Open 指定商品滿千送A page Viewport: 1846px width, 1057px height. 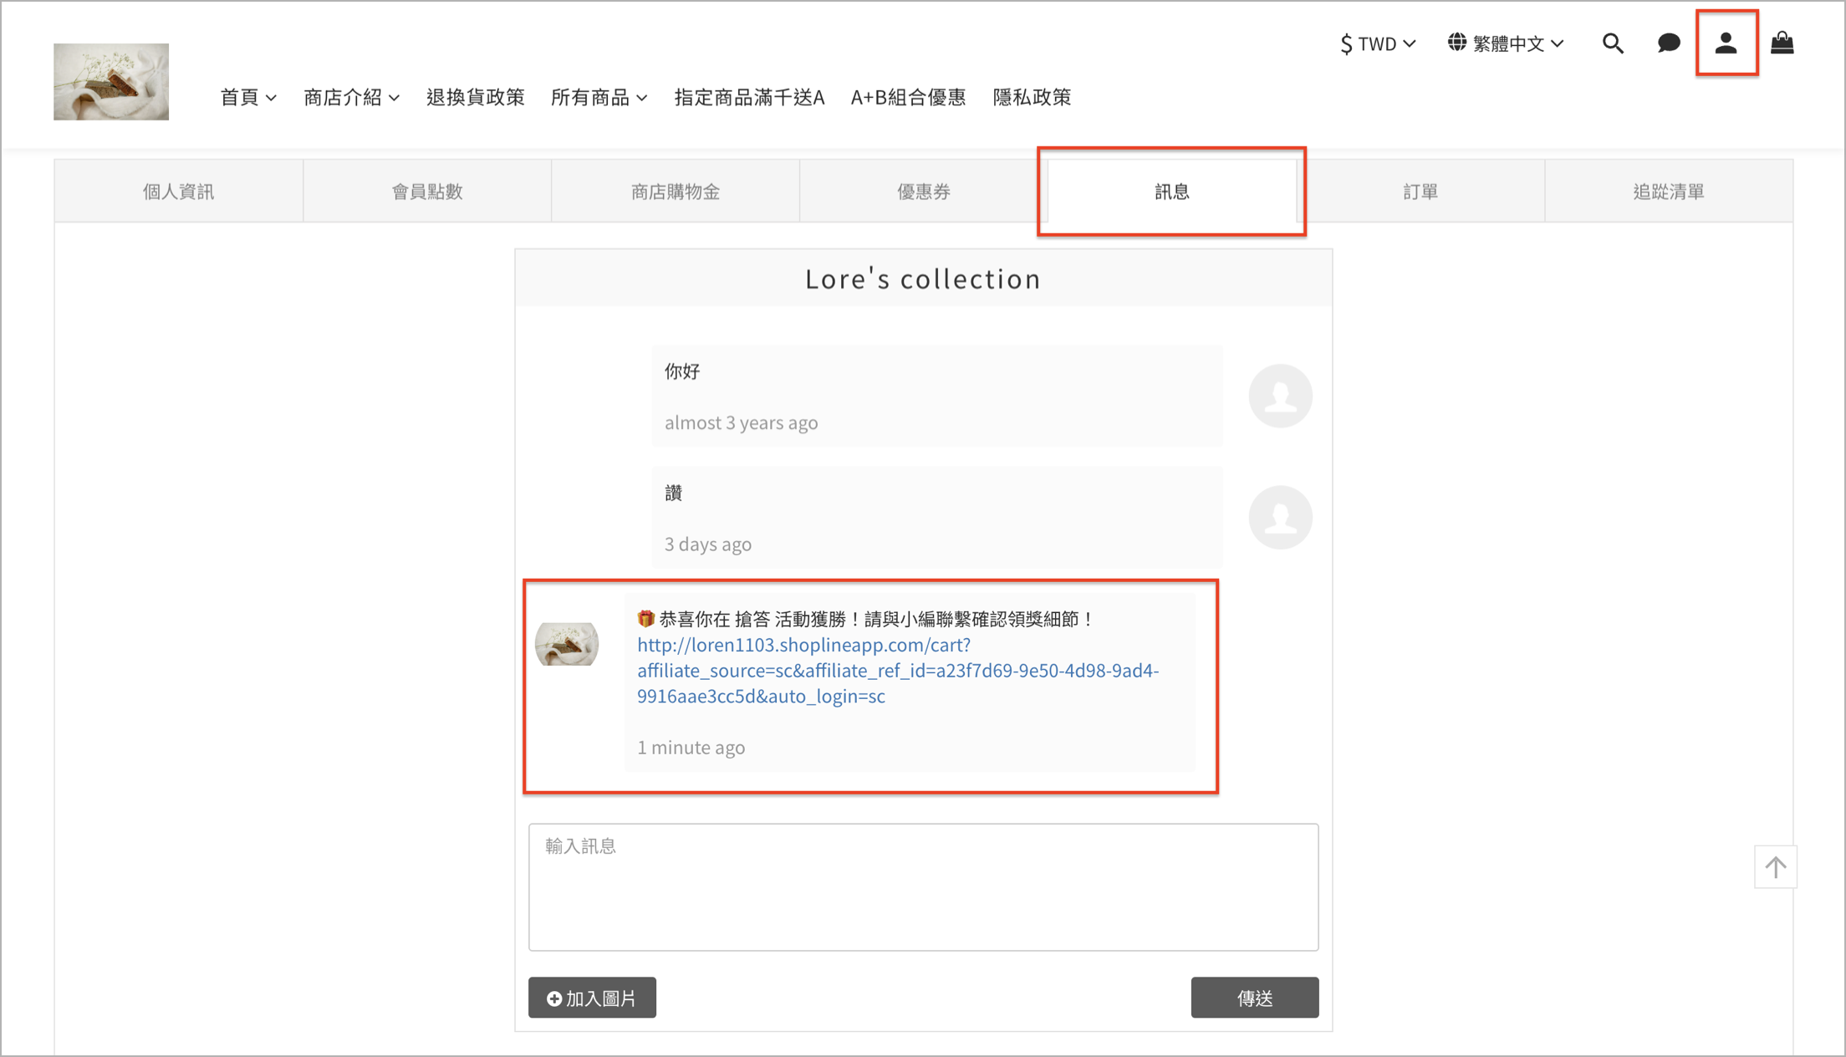[749, 97]
